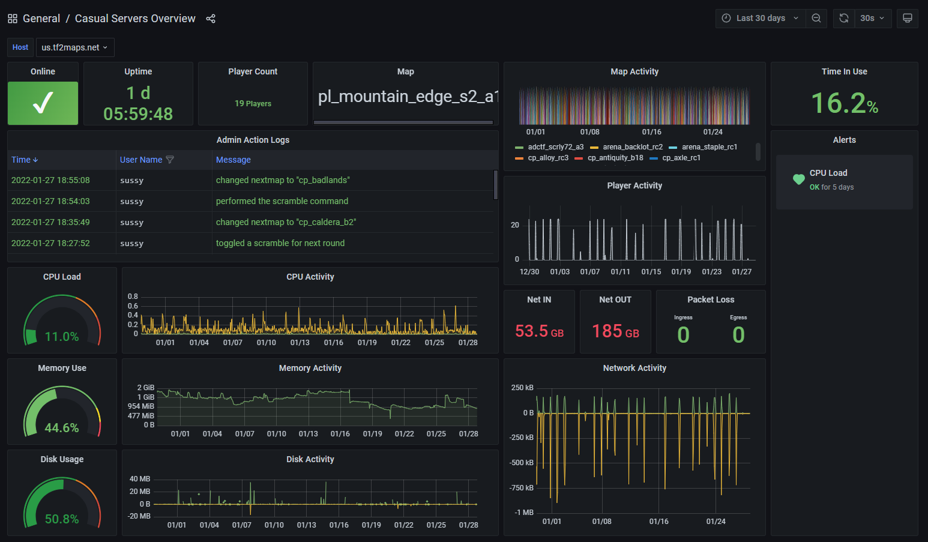The height and width of the screenshot is (542, 928).
Task: Toggle the cp_antiquity_b18 legend series
Action: click(615, 158)
